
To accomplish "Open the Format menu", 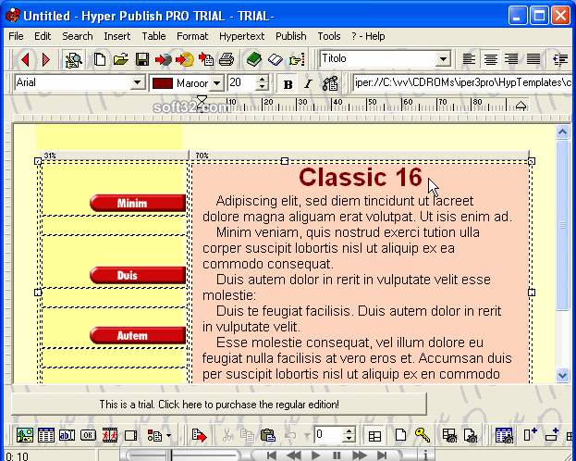I will click(192, 36).
